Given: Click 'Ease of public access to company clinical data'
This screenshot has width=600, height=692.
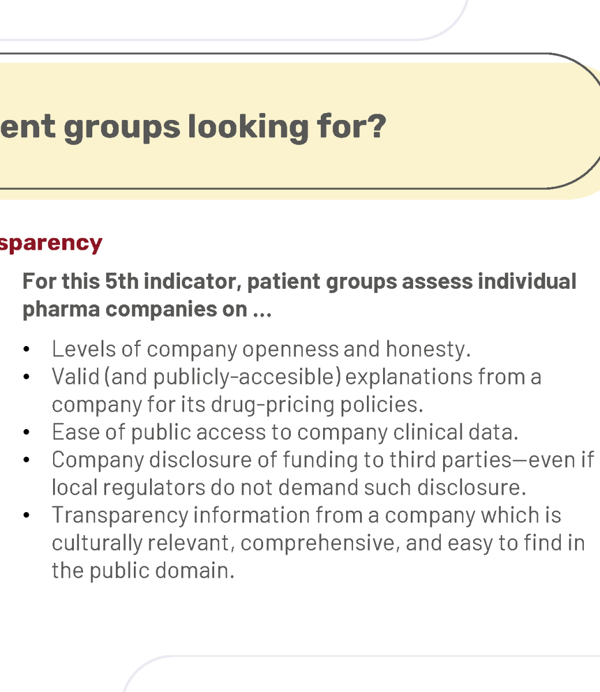Looking at the screenshot, I should 286,432.
